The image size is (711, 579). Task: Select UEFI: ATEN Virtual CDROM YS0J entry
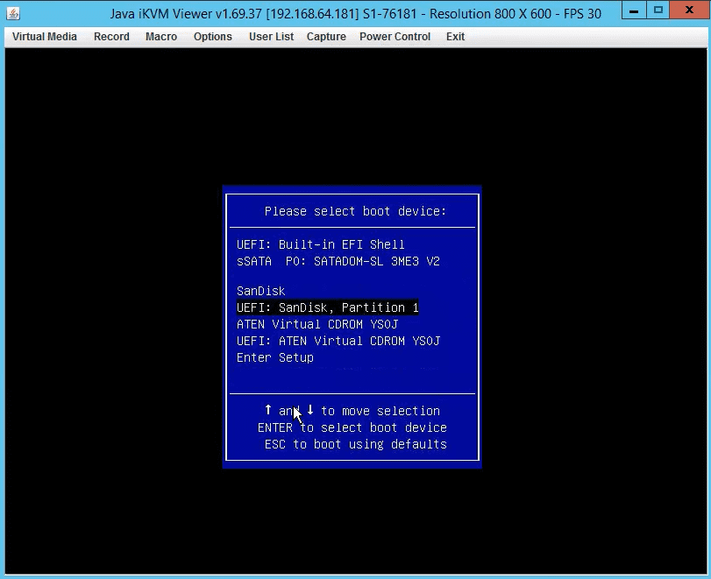(338, 341)
